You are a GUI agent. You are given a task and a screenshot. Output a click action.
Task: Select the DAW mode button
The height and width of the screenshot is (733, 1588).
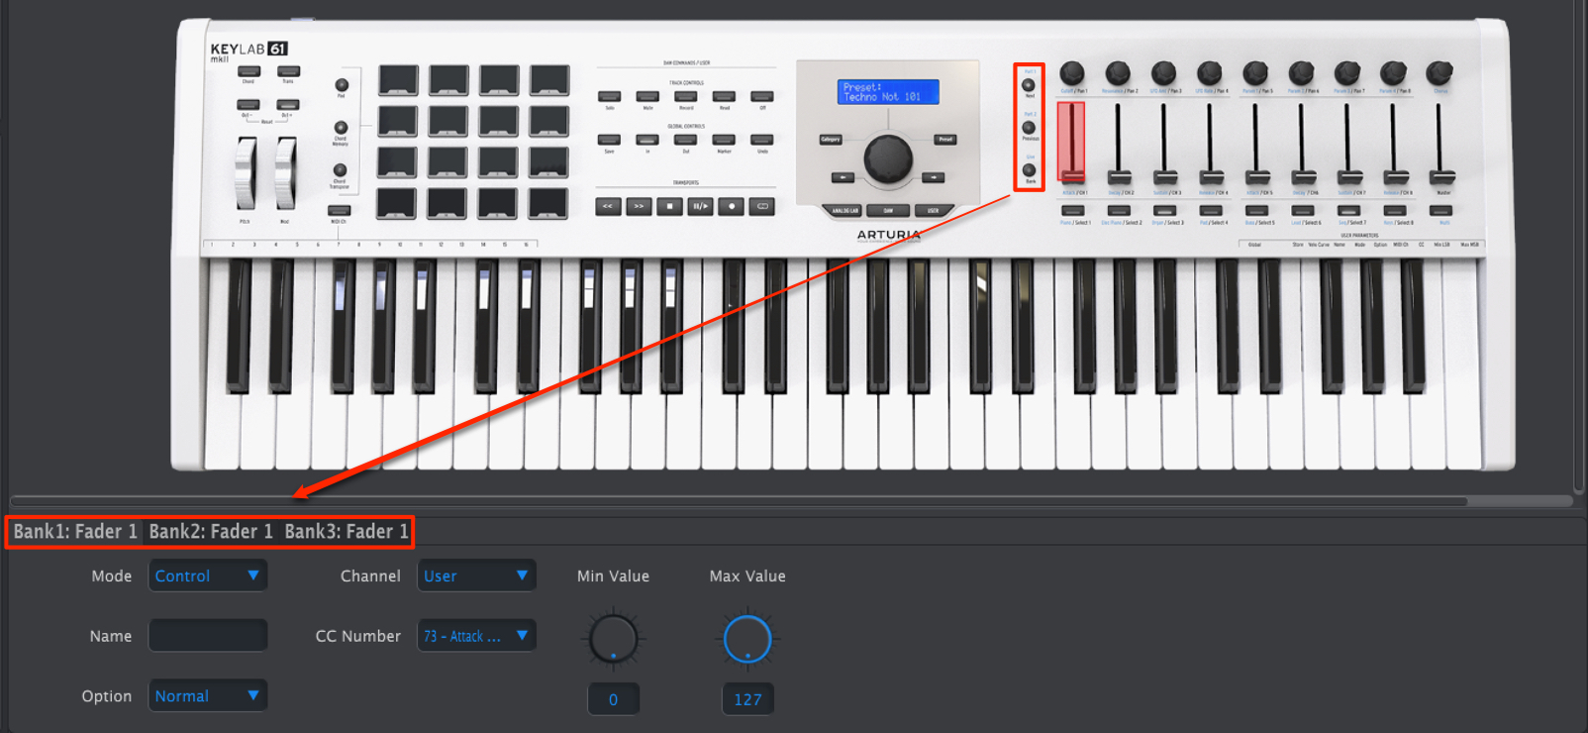click(x=888, y=211)
